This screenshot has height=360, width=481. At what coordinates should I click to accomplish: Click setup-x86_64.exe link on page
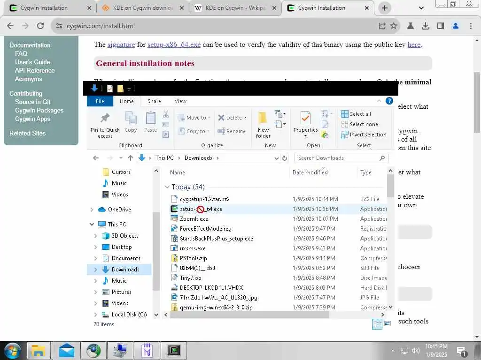pyautogui.click(x=174, y=45)
